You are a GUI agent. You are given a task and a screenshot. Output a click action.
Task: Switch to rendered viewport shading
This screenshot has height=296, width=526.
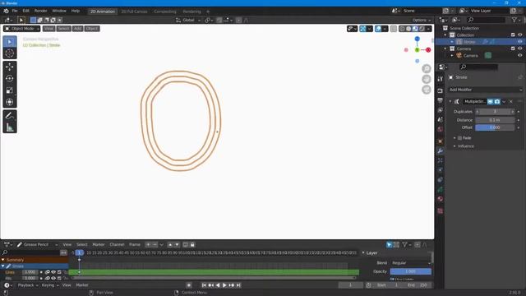click(422, 29)
